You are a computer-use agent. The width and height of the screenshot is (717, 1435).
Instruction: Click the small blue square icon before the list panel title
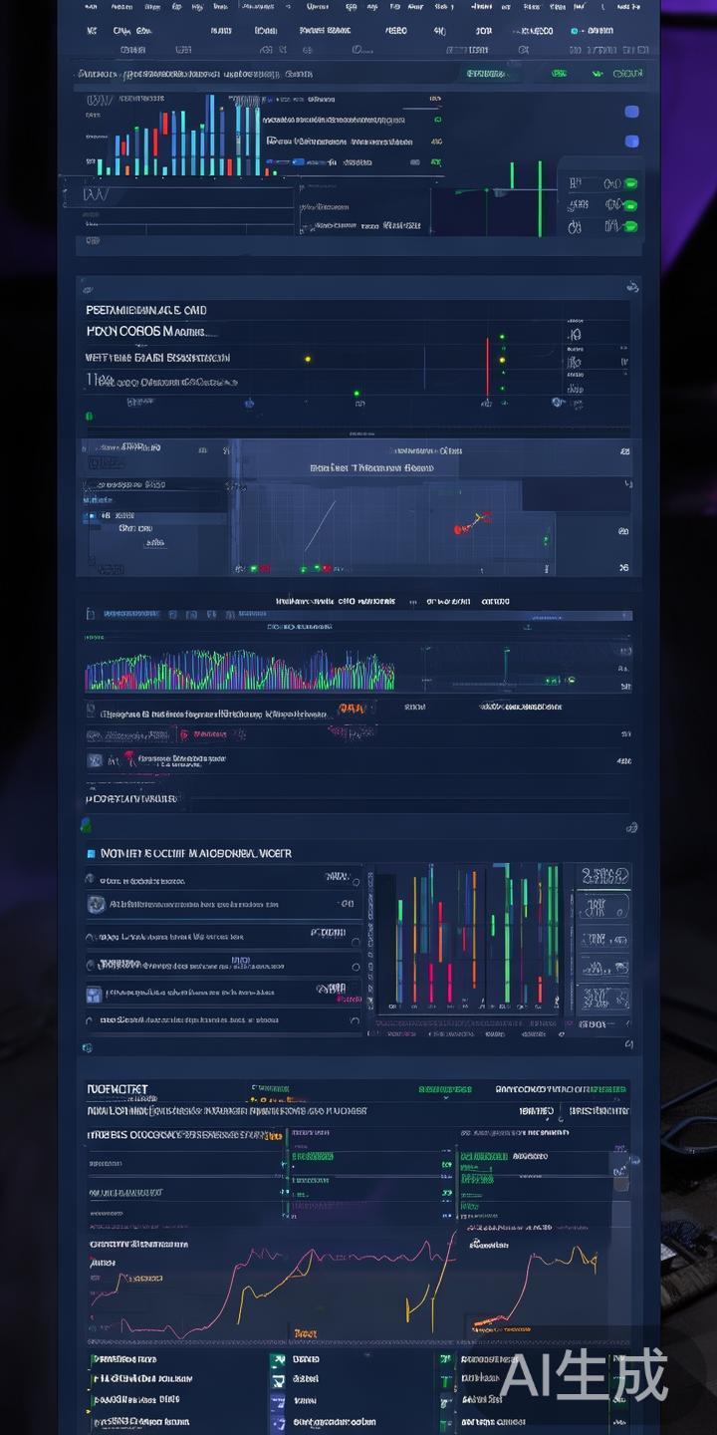click(x=92, y=854)
